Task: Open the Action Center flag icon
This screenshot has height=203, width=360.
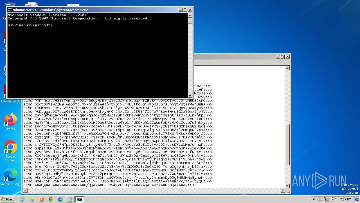Action: 334,199
